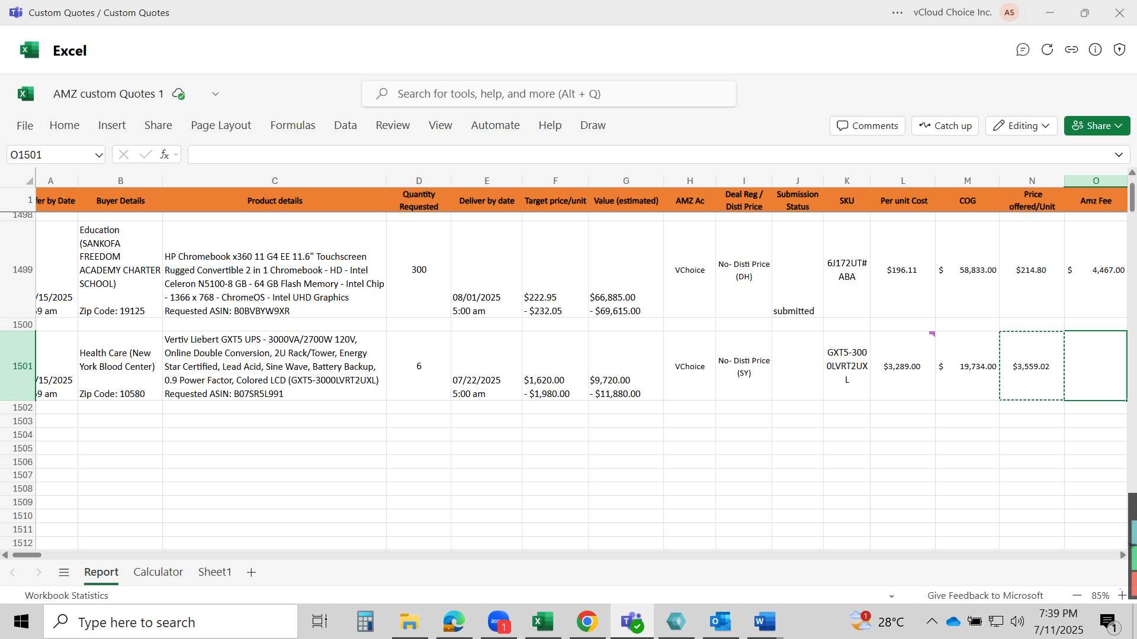The height and width of the screenshot is (639, 1137).
Task: Expand the file name dropdown chevron
Action: click(216, 93)
